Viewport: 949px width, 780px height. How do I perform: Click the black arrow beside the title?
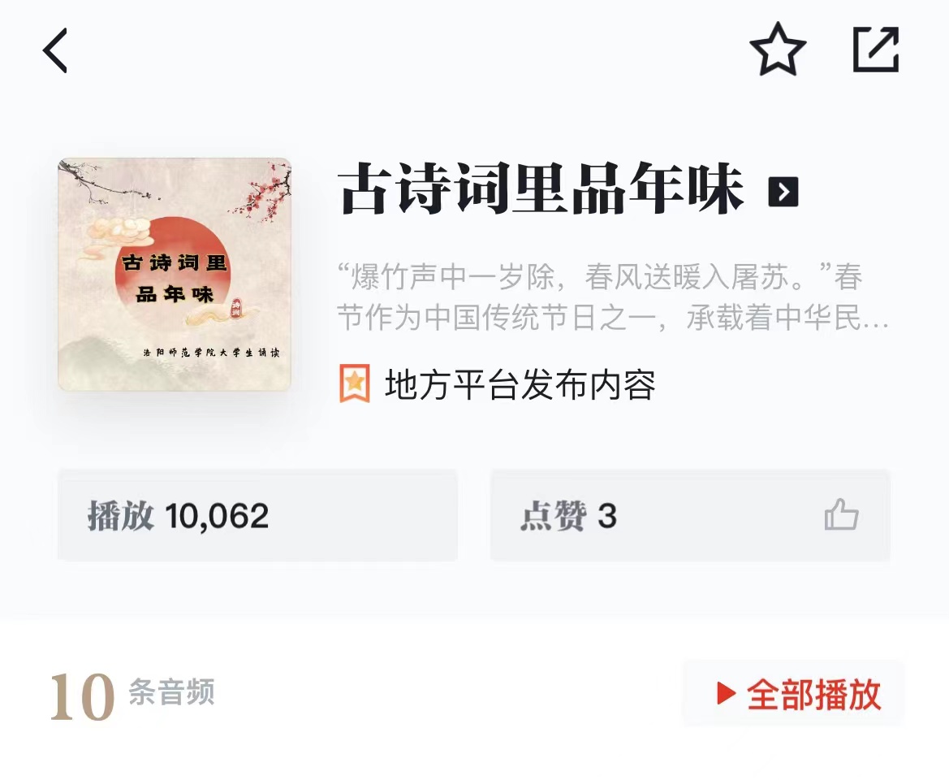(783, 192)
